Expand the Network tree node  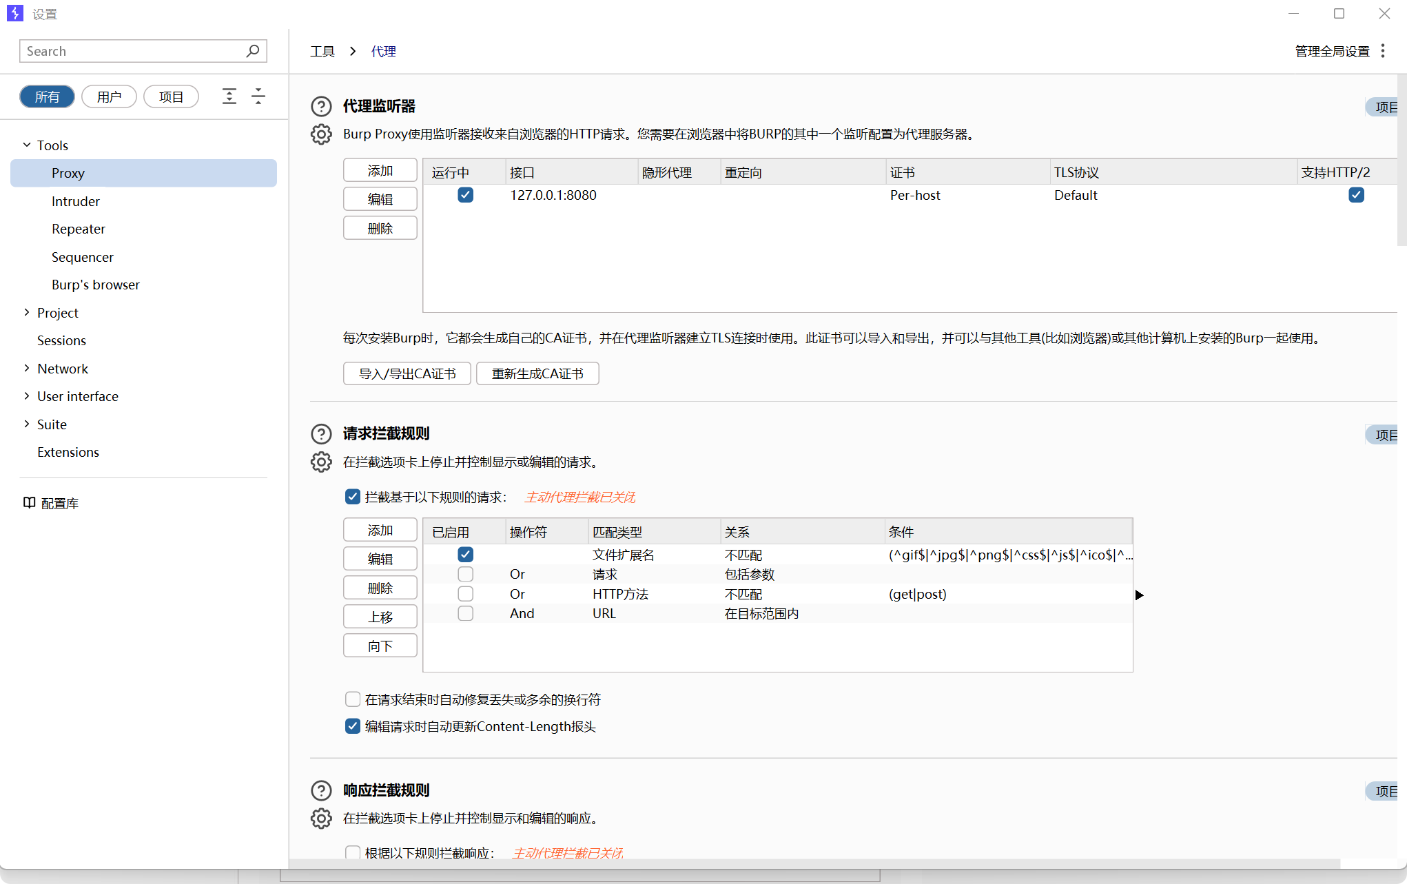(27, 369)
